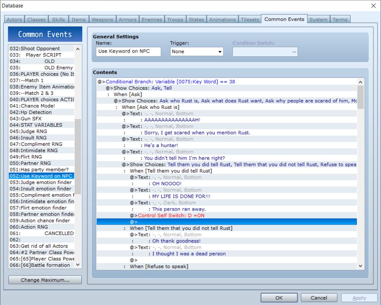
Task: Switch to the Actors tab
Action: coord(14,19)
